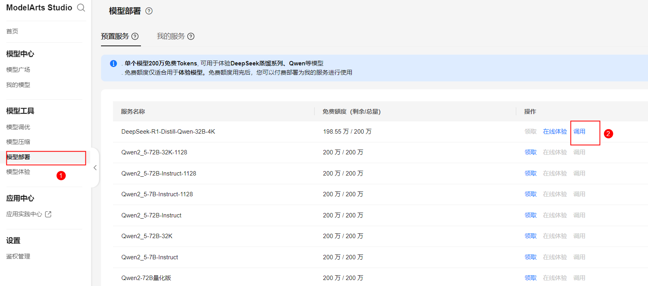Click 调用 for Qwen2_5-72B-Instruct-1128
This screenshot has height=286, width=648.
[x=579, y=173]
